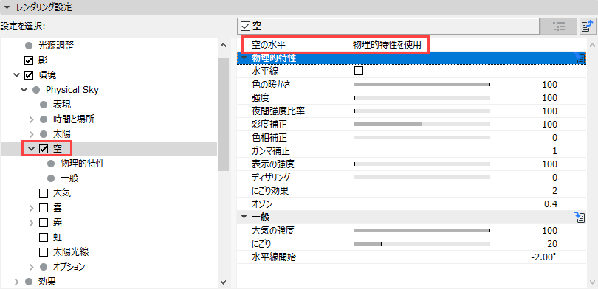Click the properties list scroll up arrow
The width and height of the screenshot is (598, 289).
592,45
